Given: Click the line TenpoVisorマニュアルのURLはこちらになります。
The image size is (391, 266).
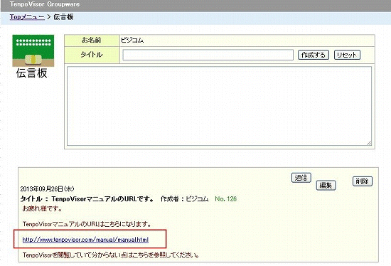Looking at the screenshot, I should pyautogui.click(x=87, y=224).
